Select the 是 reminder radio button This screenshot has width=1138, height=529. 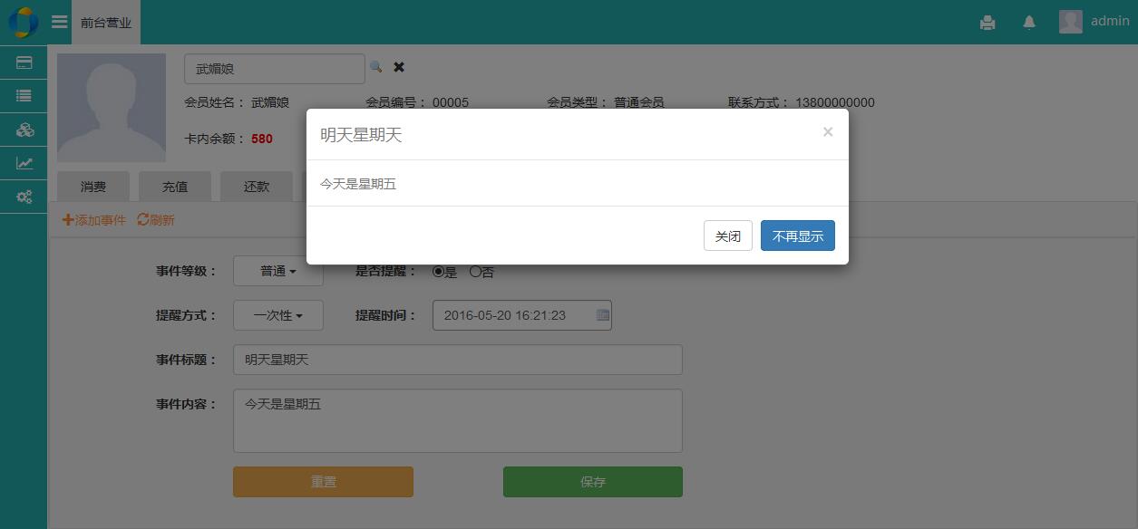point(439,272)
